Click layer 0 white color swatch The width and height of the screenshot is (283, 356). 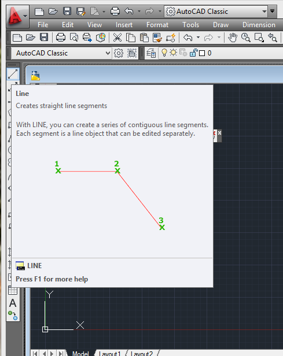pos(202,53)
